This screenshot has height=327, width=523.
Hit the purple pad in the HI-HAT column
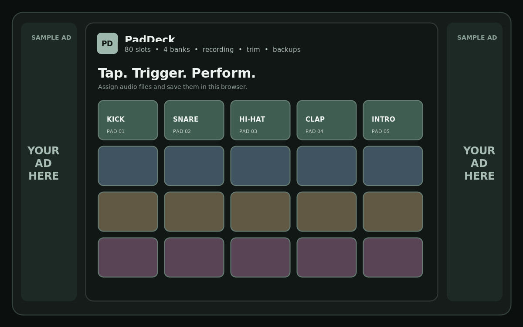coord(260,257)
